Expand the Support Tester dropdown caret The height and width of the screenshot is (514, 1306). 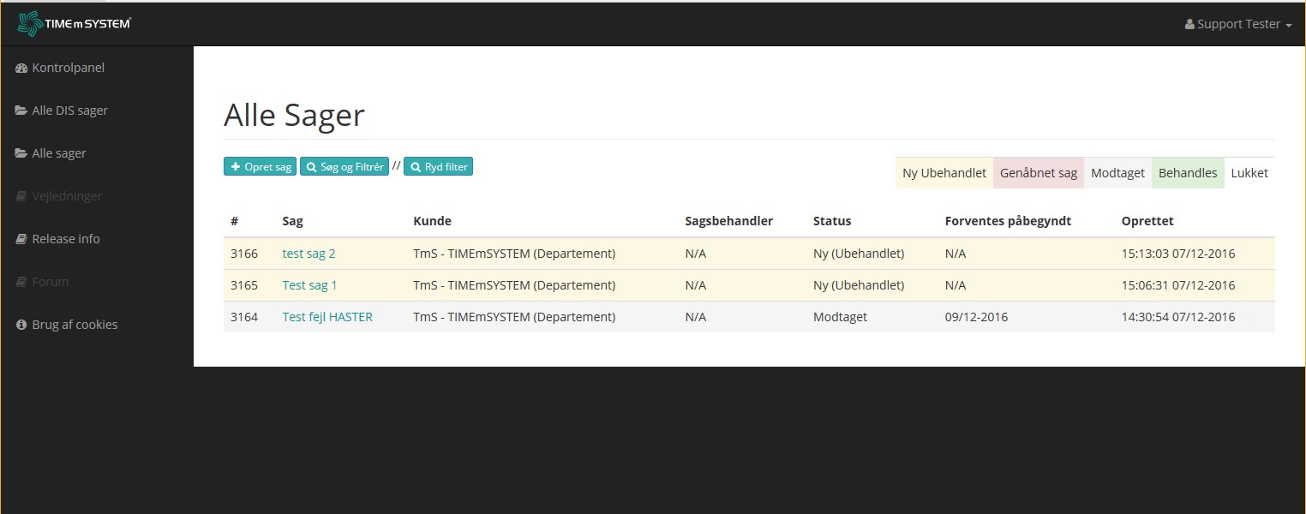[1289, 26]
